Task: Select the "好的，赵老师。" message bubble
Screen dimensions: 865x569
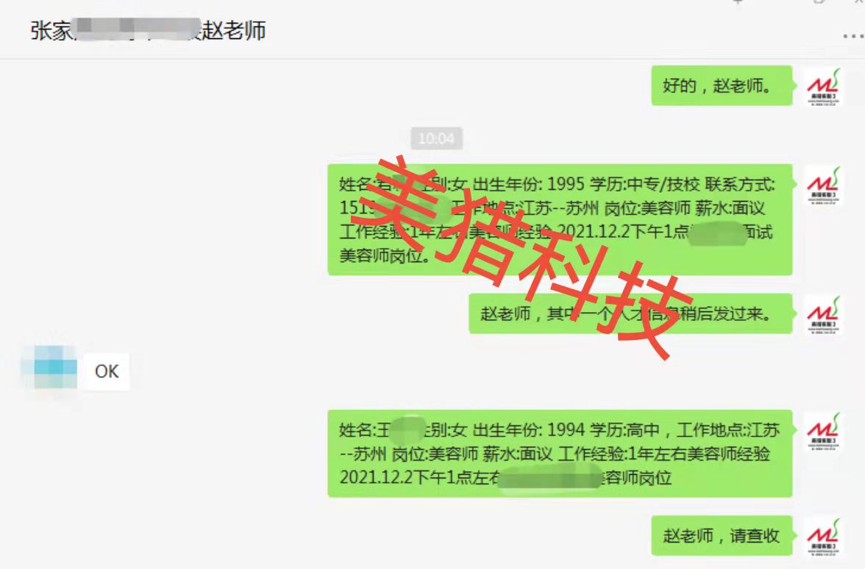Action: pos(722,85)
